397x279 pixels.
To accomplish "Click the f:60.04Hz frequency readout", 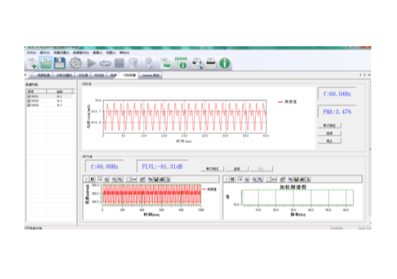I will click(x=337, y=94).
